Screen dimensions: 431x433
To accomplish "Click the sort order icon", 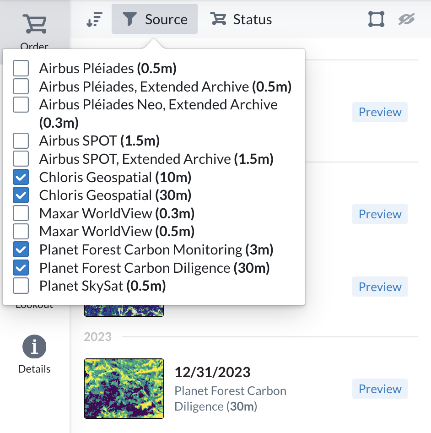I will tap(95, 19).
